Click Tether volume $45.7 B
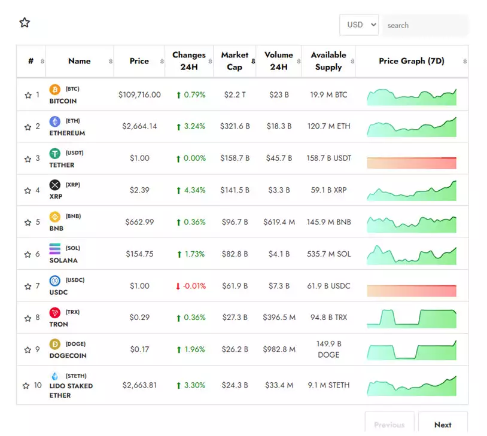 coord(279,158)
